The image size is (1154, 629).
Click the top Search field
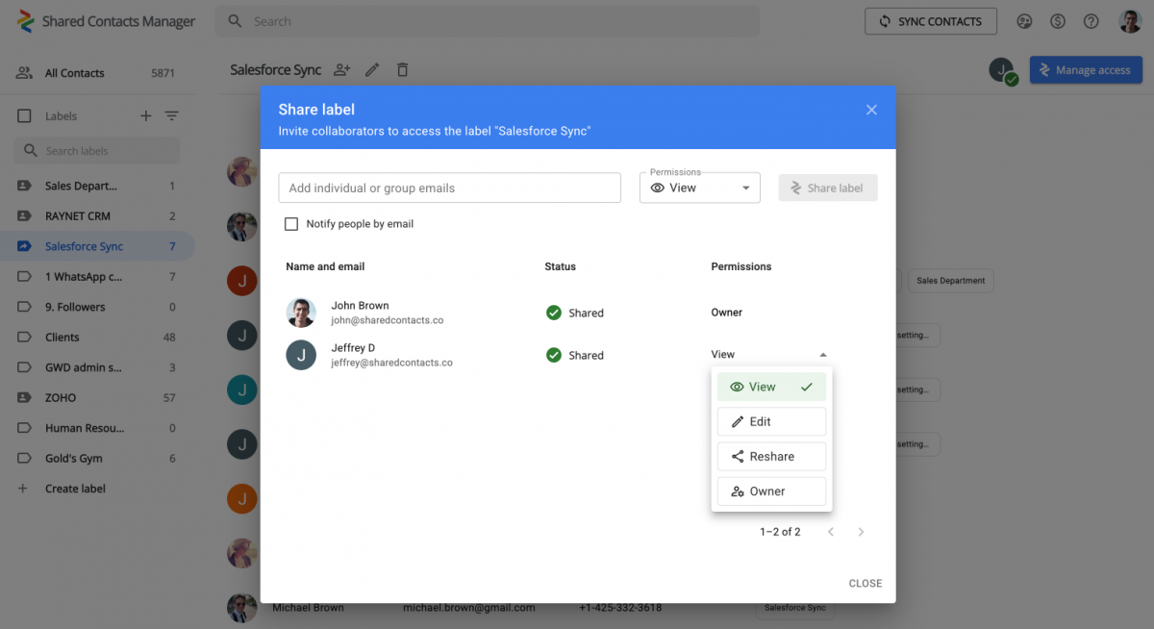point(487,21)
